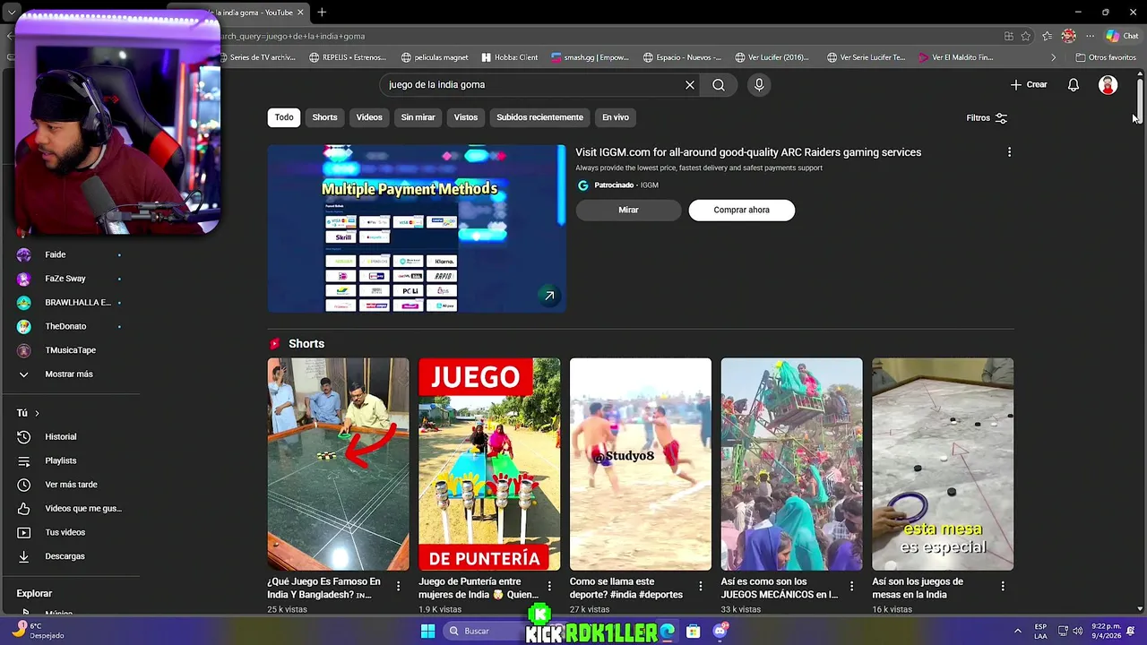Open the juegos mecánicos Short thumbnail
Viewport: 1147px width, 645px height.
[792, 464]
